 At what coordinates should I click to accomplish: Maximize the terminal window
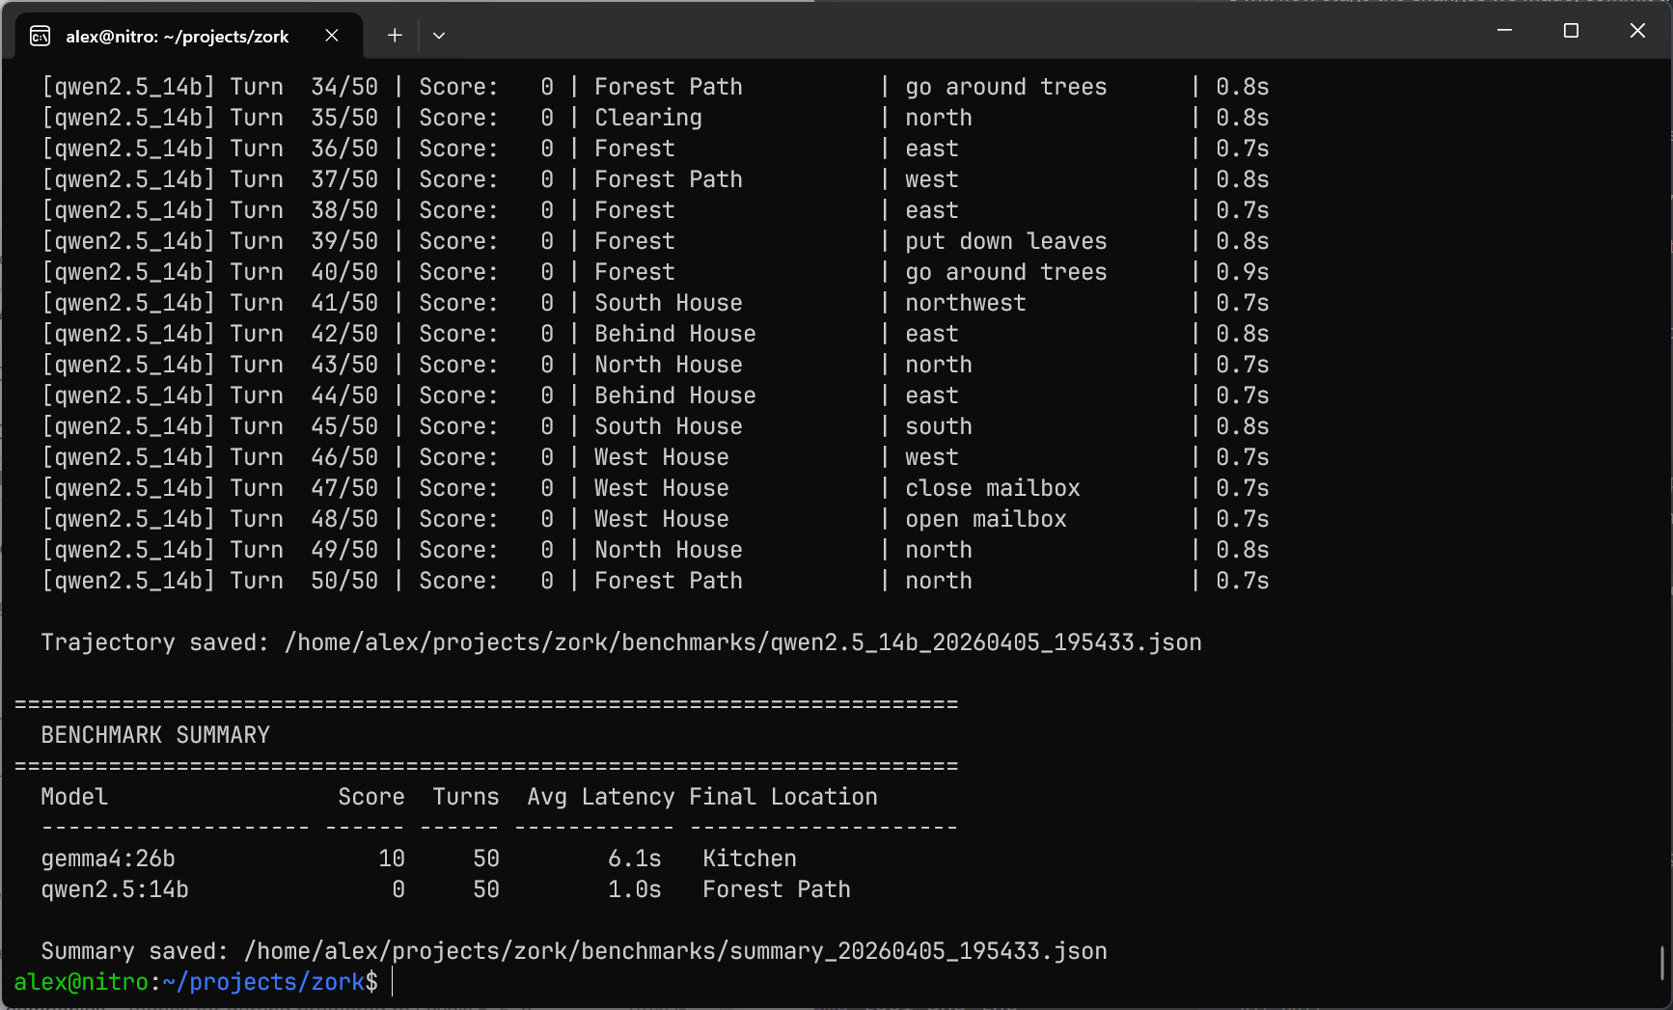click(1571, 30)
